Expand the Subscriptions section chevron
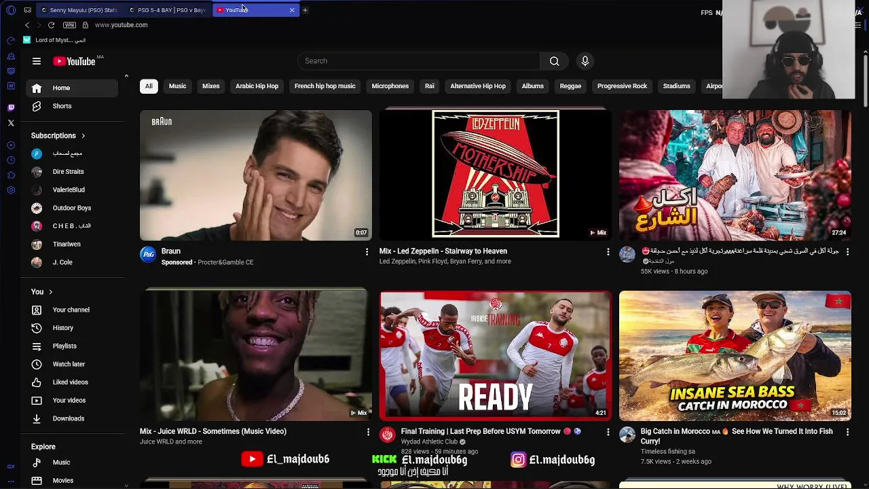Screen dimensions: 869x489 pos(84,136)
